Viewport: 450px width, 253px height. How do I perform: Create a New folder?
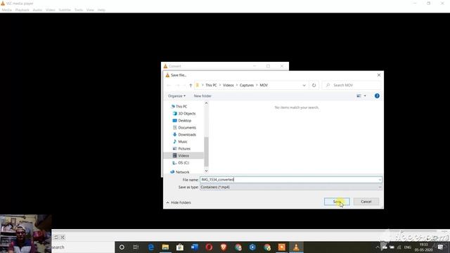pyautogui.click(x=202, y=96)
